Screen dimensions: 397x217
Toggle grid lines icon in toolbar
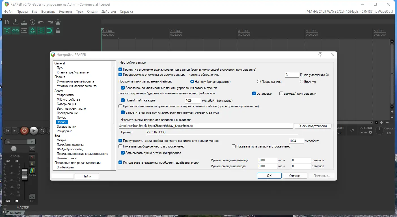pyautogui.click(x=41, y=31)
